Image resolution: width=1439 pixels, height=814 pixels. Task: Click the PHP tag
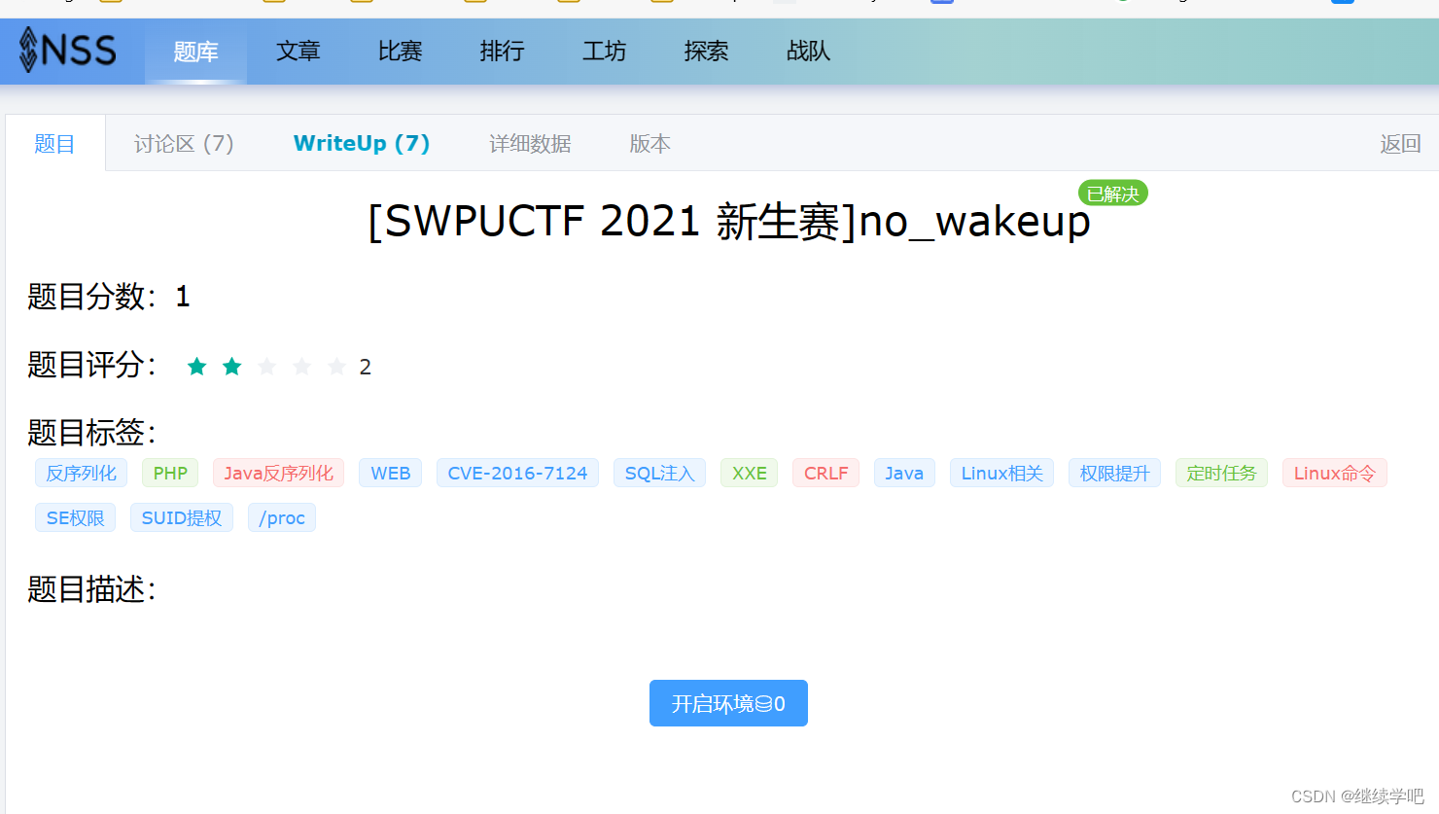pos(170,474)
